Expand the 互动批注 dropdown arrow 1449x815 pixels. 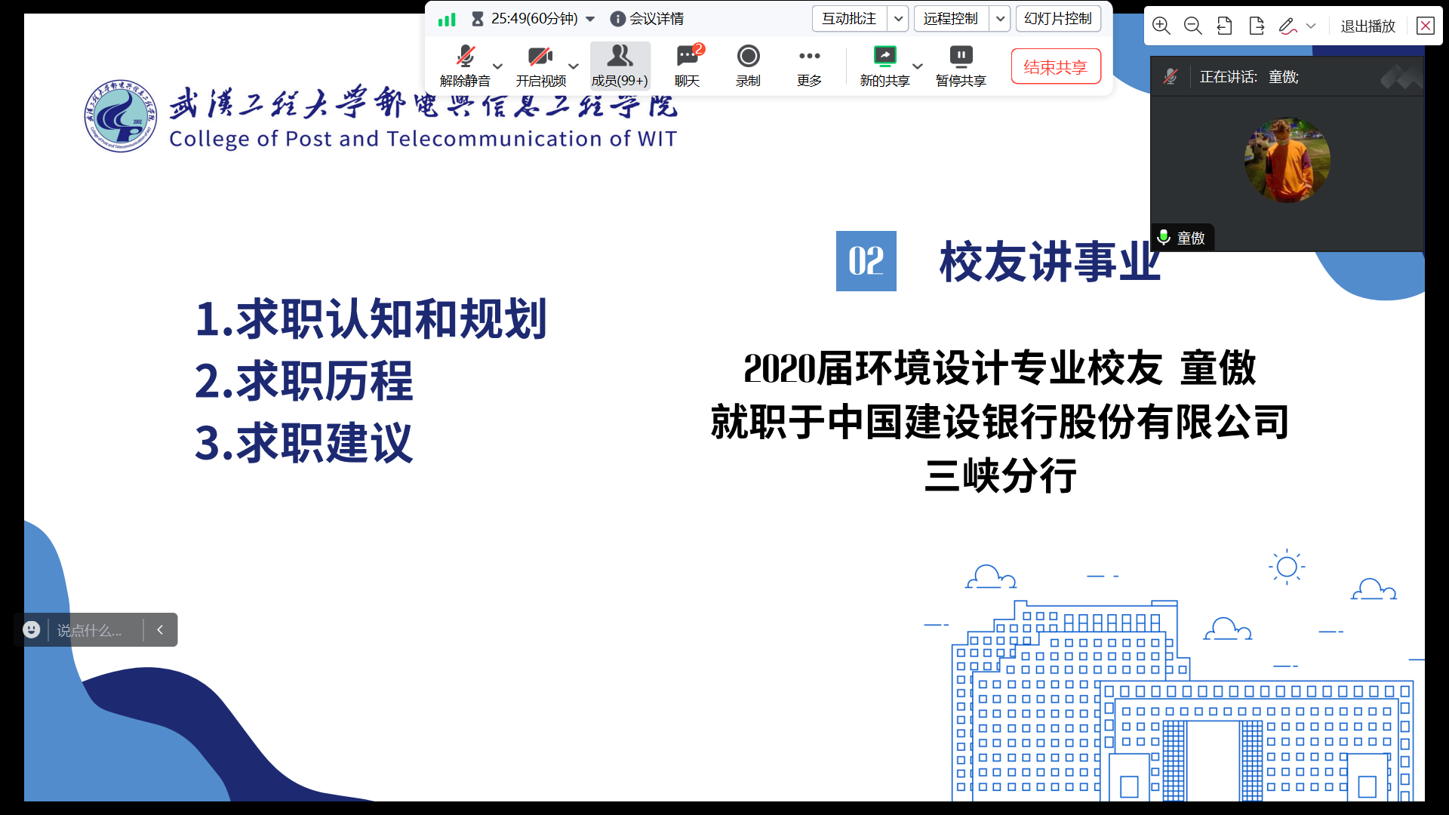[898, 19]
